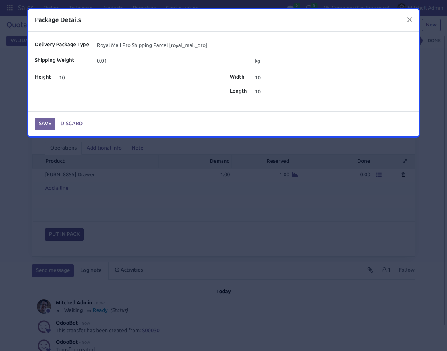This screenshot has height=351, width=447.
Task: Open the Activities scheduler
Action: tap(129, 270)
